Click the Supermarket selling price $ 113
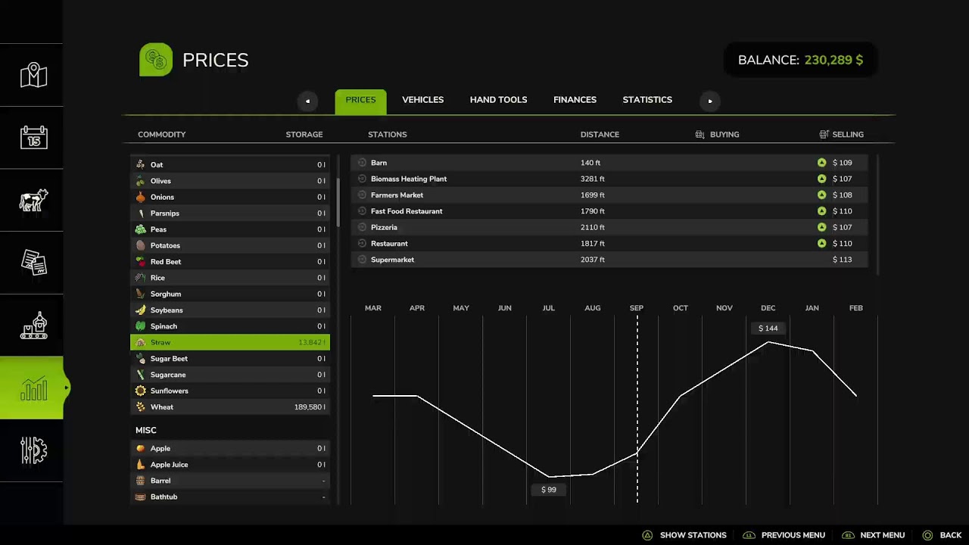 (842, 260)
